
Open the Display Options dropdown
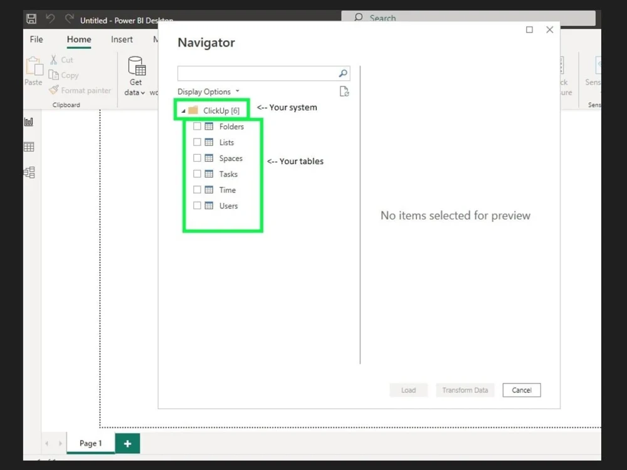(209, 91)
